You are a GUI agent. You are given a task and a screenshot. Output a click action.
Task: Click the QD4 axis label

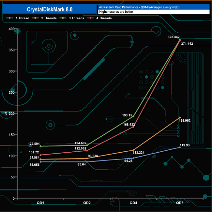[133, 203]
